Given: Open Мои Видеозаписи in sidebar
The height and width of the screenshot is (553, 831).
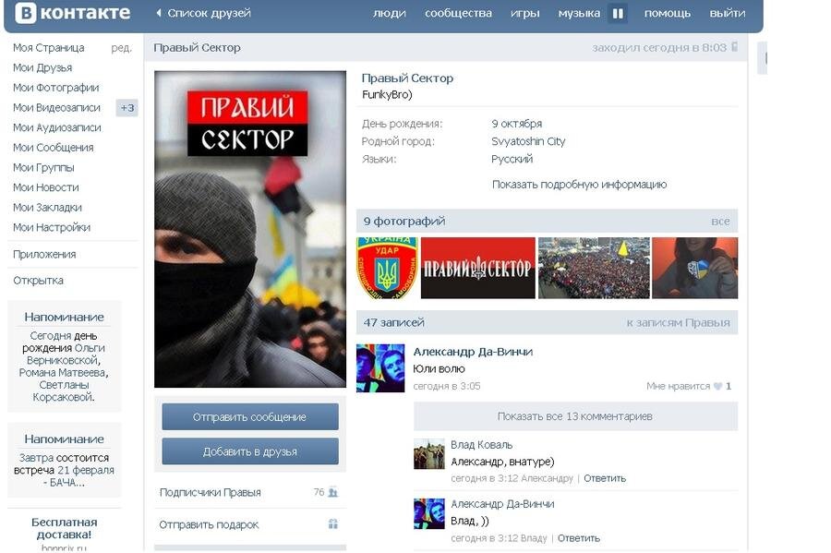Looking at the screenshot, I should pos(56,107).
